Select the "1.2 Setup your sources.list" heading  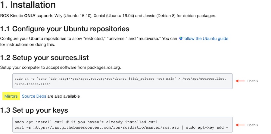click(x=45, y=57)
